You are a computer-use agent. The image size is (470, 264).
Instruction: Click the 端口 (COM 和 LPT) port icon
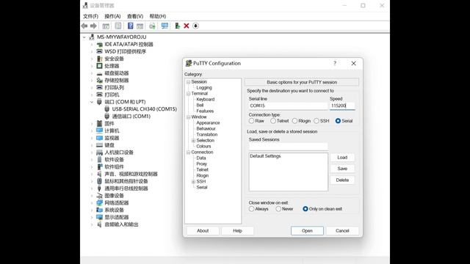coord(100,102)
